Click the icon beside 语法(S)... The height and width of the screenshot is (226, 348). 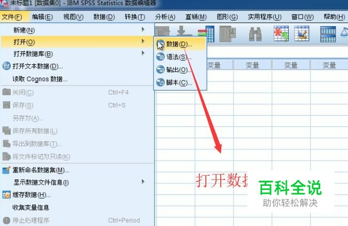click(160, 57)
